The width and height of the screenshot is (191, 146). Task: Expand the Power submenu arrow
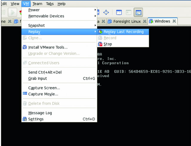(x=95, y=10)
